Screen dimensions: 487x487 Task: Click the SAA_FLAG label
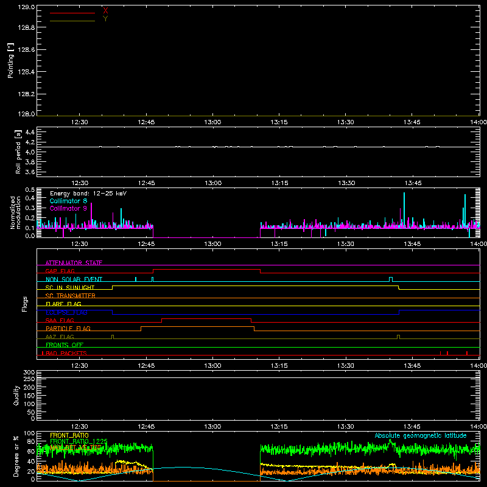coord(60,320)
